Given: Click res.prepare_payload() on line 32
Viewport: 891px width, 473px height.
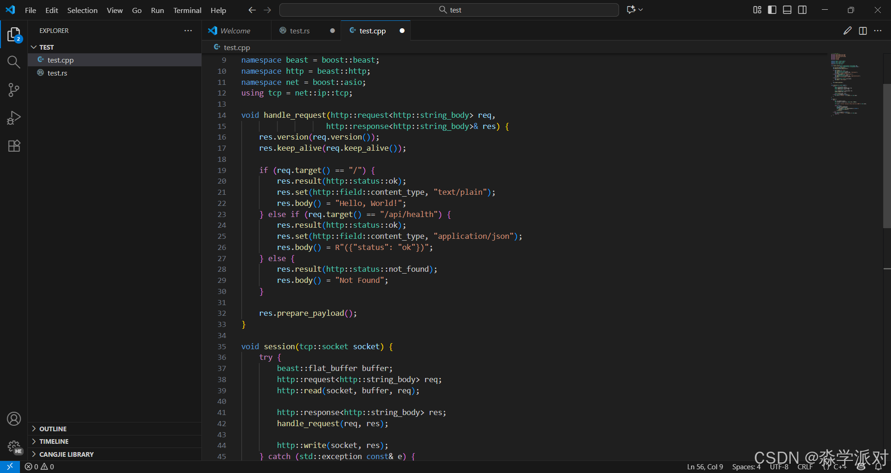Looking at the screenshot, I should click(306, 313).
